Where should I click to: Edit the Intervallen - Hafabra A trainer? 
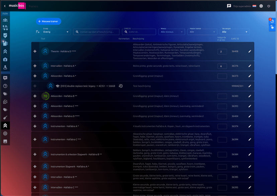pyautogui.click(x=250, y=66)
